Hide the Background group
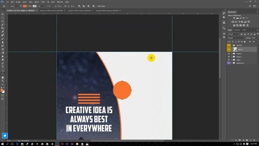The height and width of the screenshot is (146, 259). tap(229, 63)
